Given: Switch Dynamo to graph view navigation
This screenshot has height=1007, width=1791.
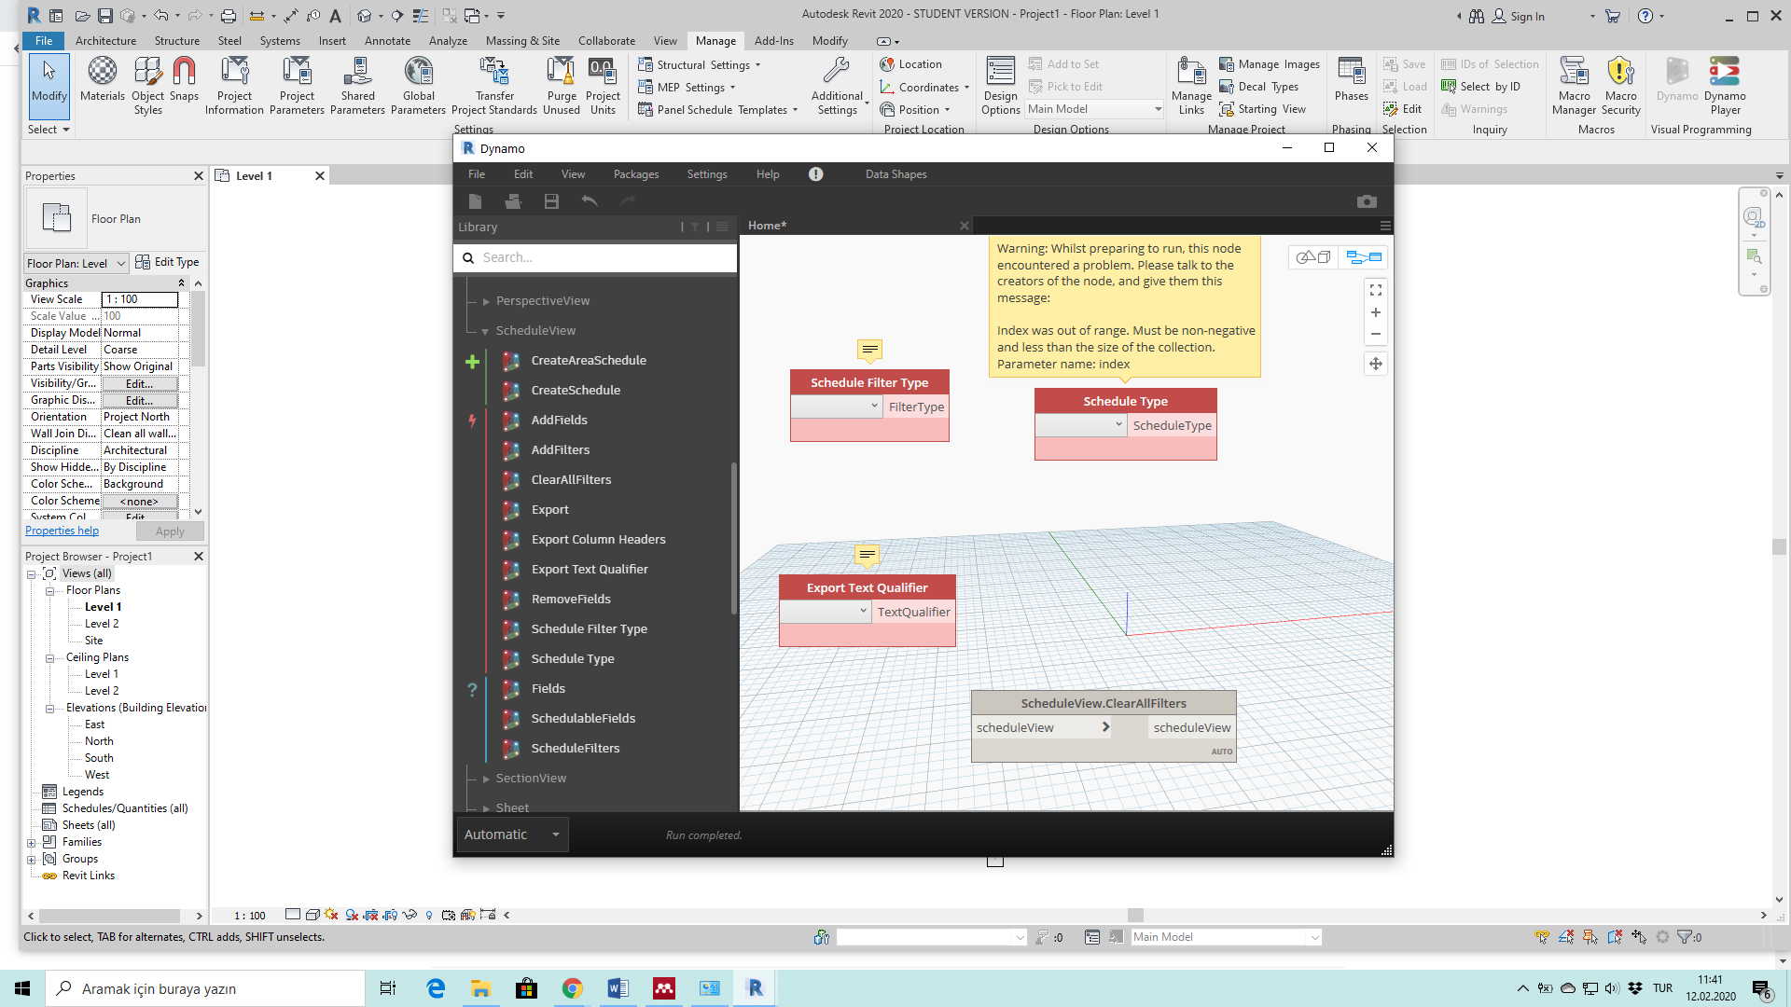Looking at the screenshot, I should coord(1363,257).
